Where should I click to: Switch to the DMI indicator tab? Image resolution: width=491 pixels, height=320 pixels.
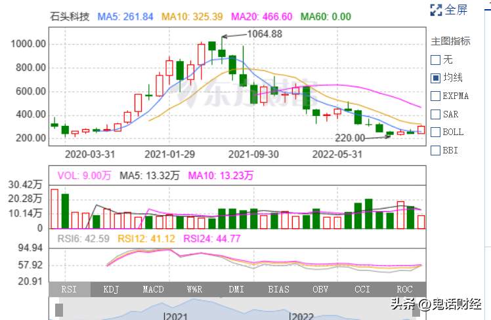tap(236, 289)
